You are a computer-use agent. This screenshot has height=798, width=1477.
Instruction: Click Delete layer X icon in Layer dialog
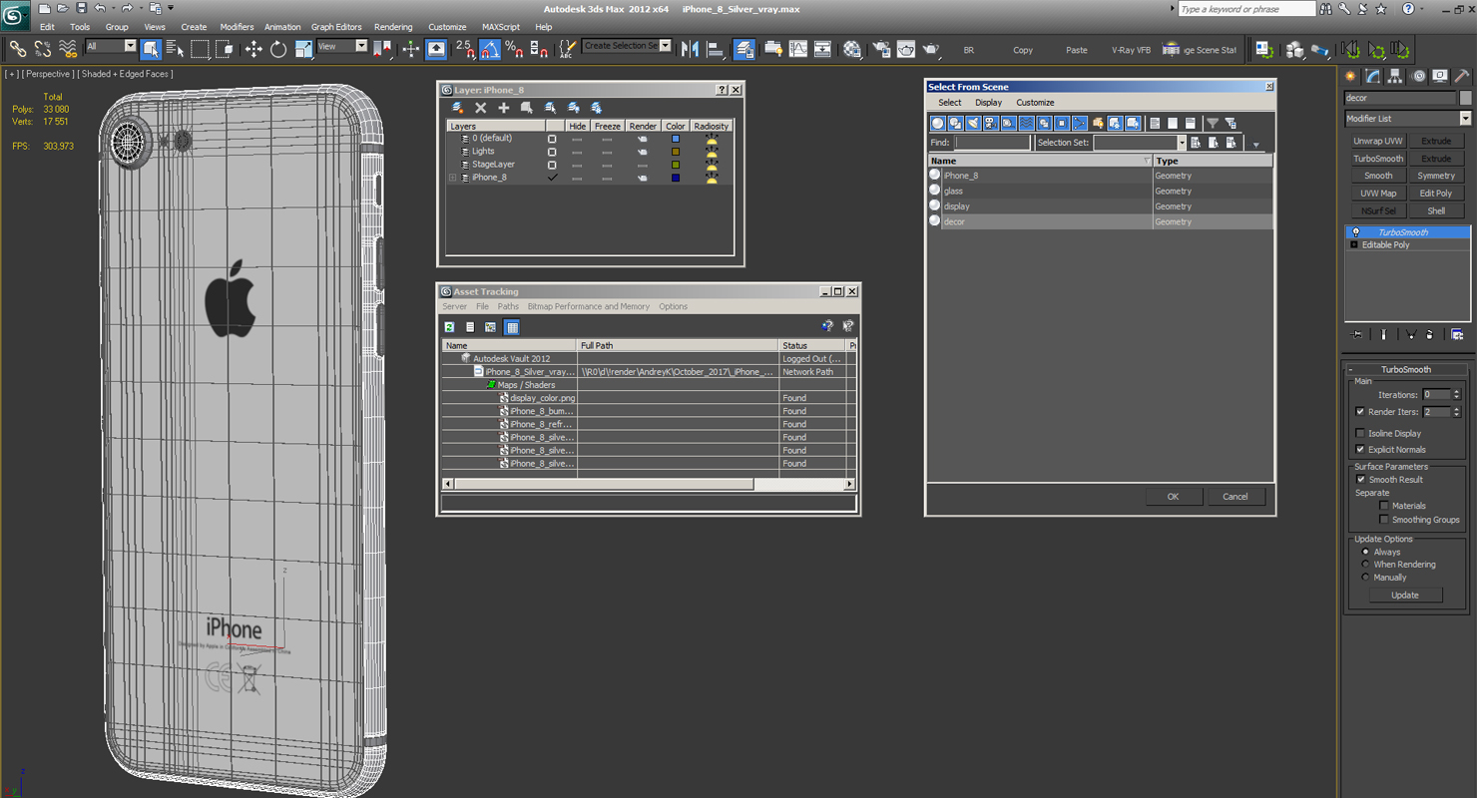(x=480, y=107)
